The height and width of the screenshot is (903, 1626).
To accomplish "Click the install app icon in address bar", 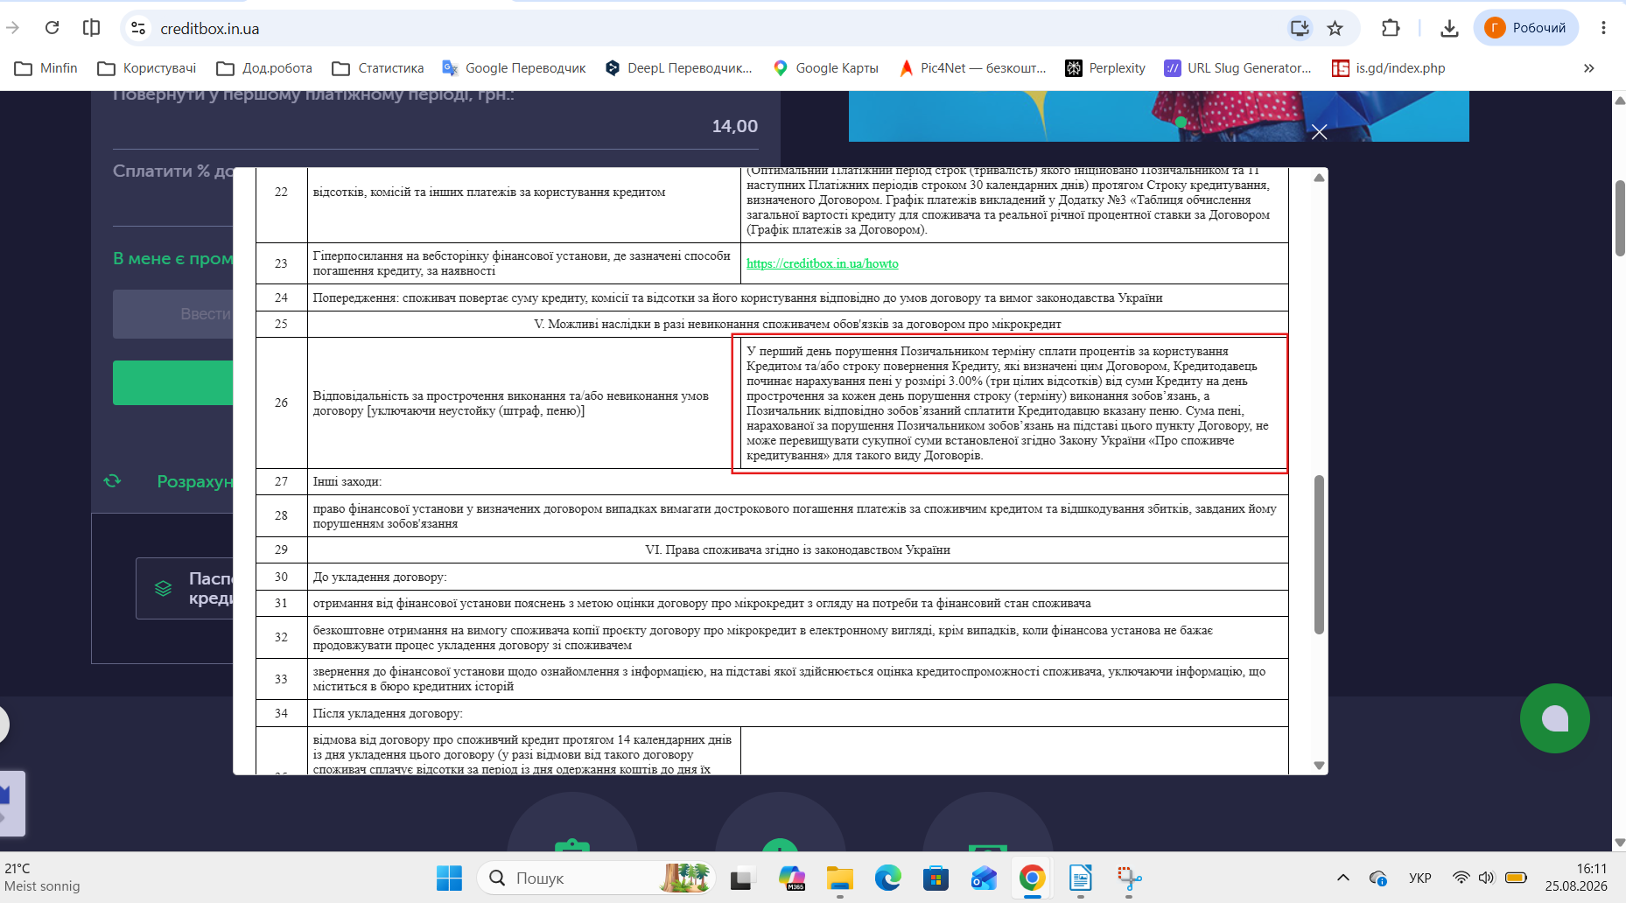I will (x=1300, y=28).
